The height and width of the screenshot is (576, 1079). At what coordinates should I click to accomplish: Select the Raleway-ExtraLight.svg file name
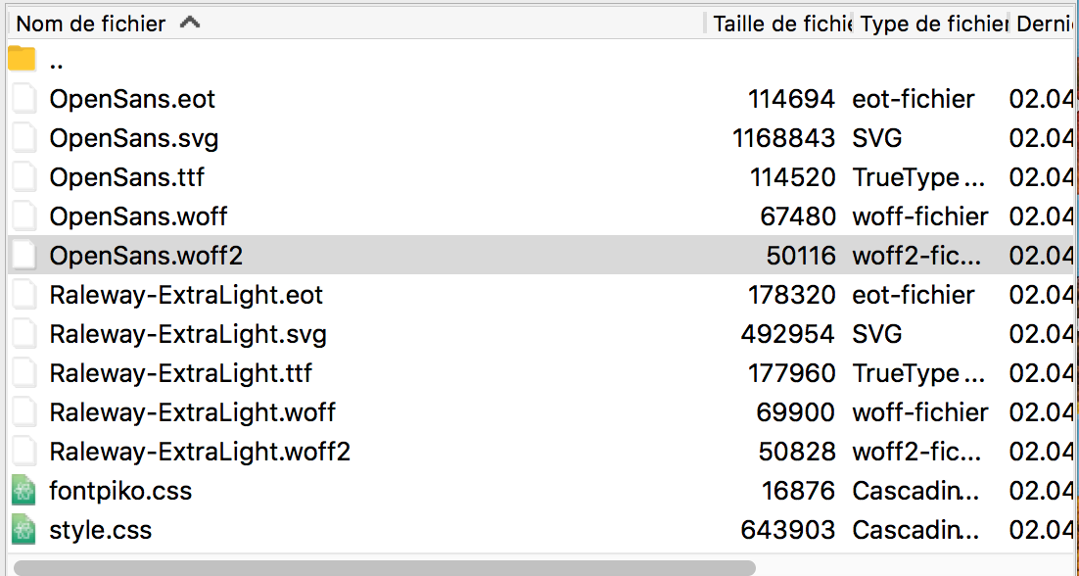188,334
